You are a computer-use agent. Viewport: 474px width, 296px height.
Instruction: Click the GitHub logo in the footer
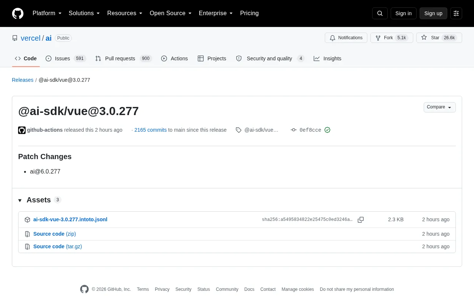click(x=84, y=289)
